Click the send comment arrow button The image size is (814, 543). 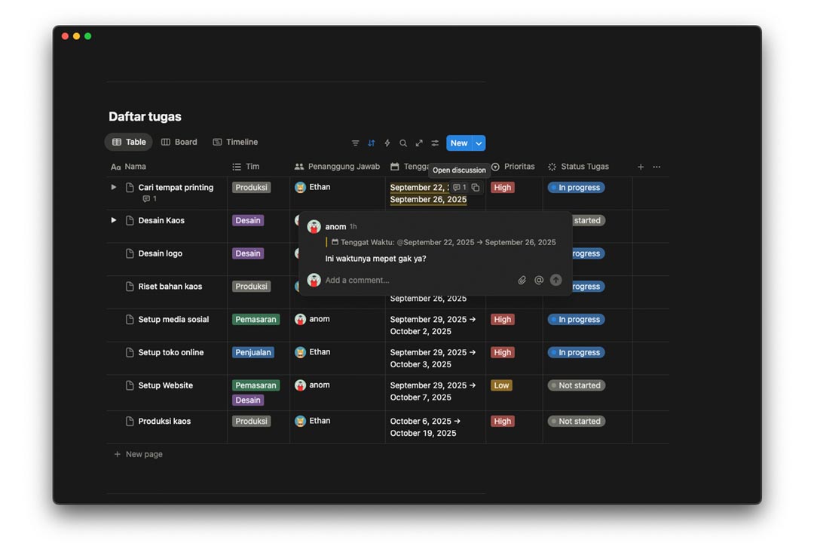tap(556, 281)
